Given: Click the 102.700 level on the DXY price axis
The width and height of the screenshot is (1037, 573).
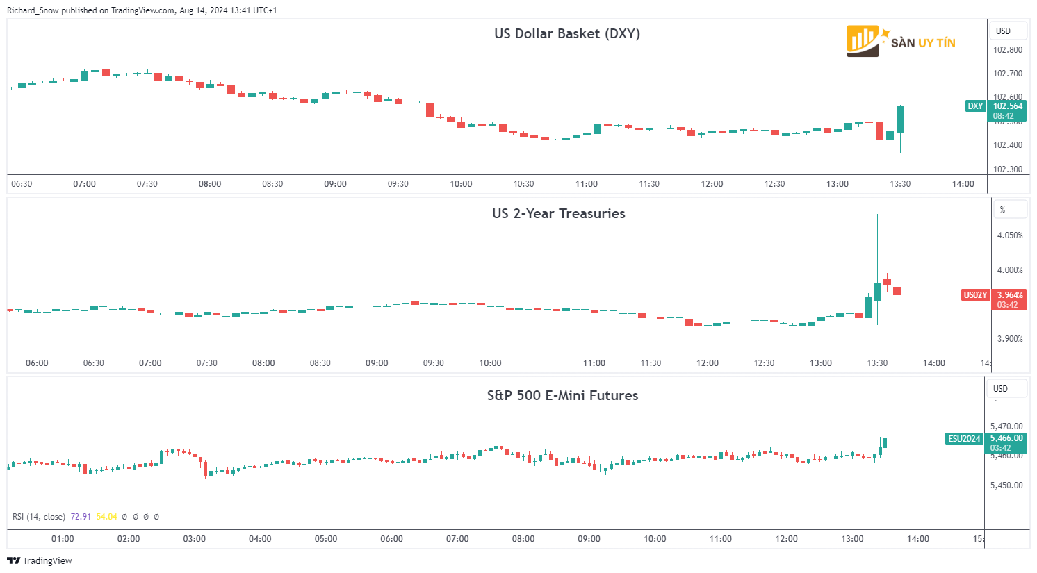Looking at the screenshot, I should 1008,74.
